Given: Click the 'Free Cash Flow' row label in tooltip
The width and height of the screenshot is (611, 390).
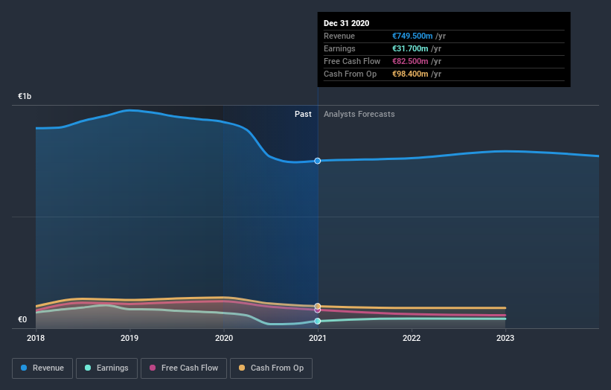Looking at the screenshot, I should 352,61.
